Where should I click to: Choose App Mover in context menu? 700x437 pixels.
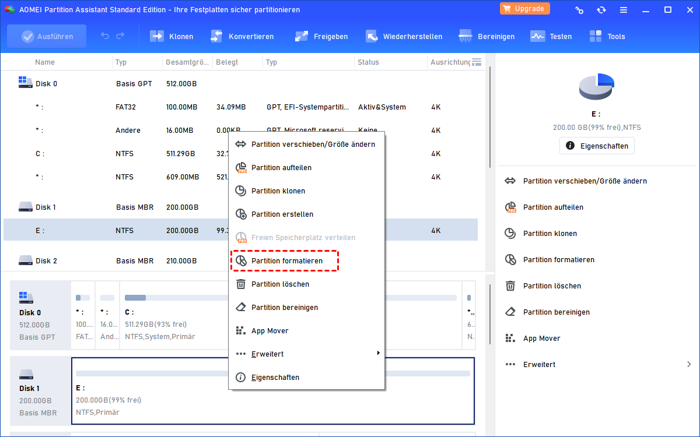coord(306,330)
